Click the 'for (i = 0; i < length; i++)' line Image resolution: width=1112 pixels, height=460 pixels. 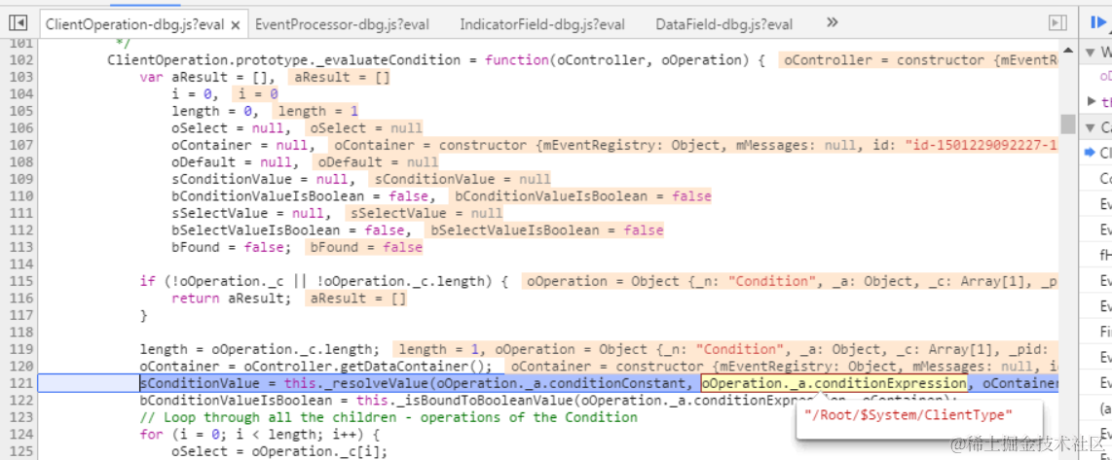pyautogui.click(x=260, y=435)
